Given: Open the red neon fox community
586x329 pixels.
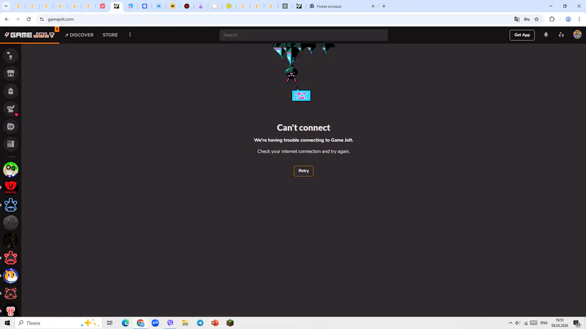Looking at the screenshot, I should 10,293.
